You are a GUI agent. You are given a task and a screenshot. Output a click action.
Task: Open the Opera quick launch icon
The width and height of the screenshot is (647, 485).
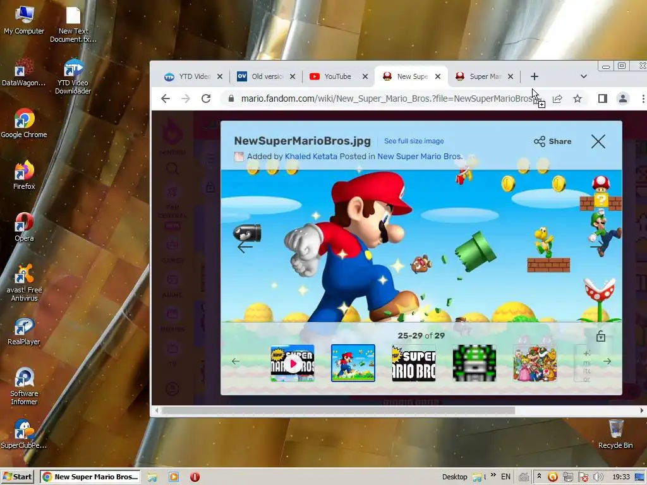(195, 477)
